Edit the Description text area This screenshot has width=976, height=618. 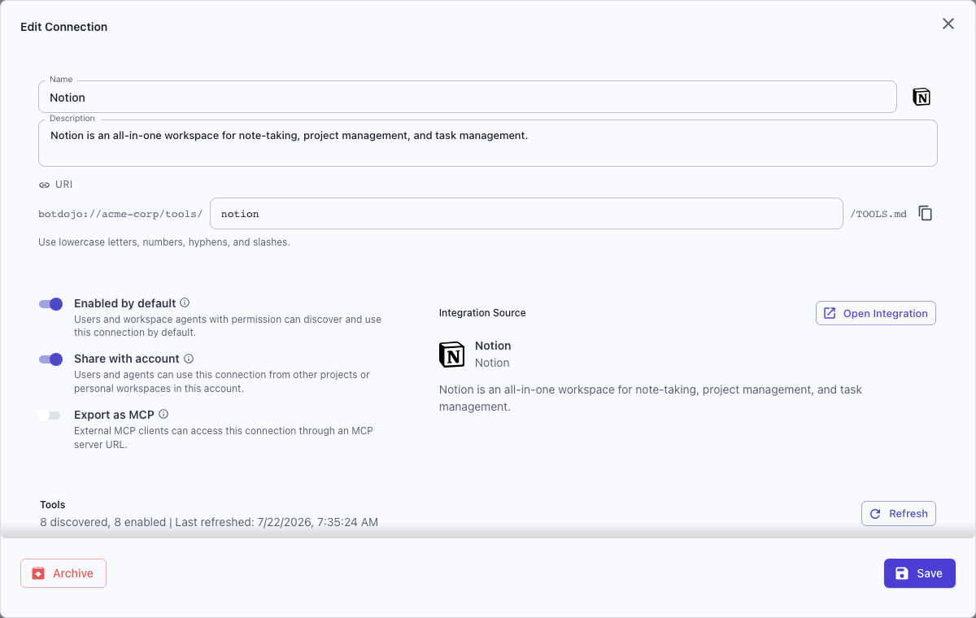pos(488,143)
